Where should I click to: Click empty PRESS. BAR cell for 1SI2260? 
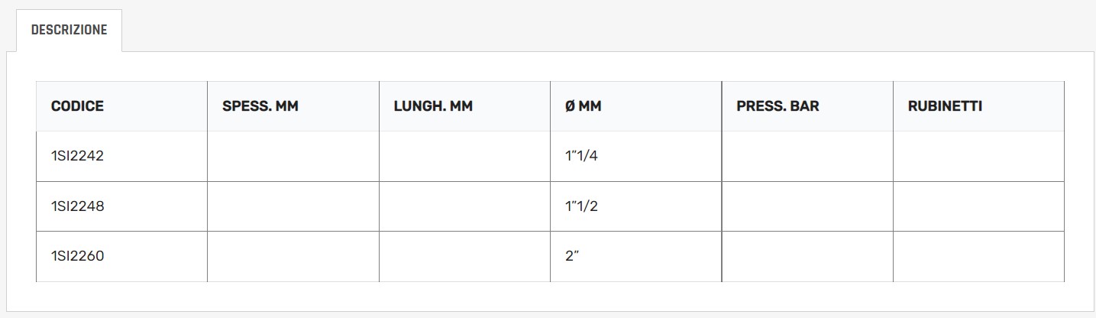click(807, 256)
